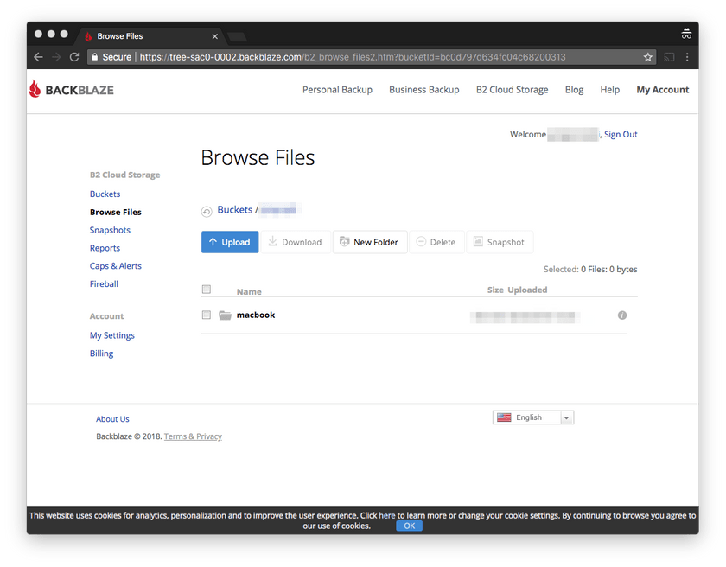Reload the page with refresh icon
This screenshot has width=726, height=567.
pyautogui.click(x=74, y=57)
